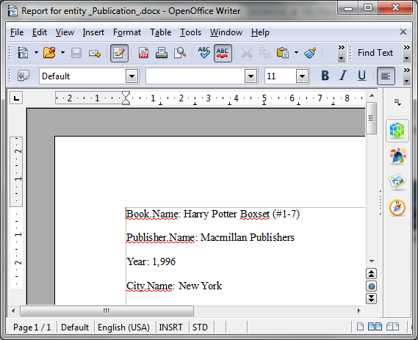This screenshot has height=340, width=418.
Task: Open Page Preview magnifier icon
Action: (x=180, y=53)
